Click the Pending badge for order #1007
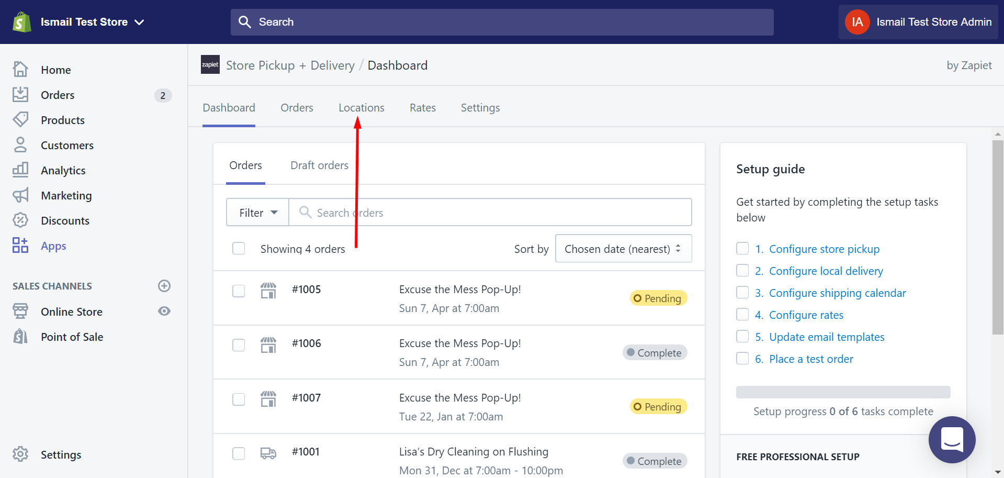 click(x=658, y=407)
